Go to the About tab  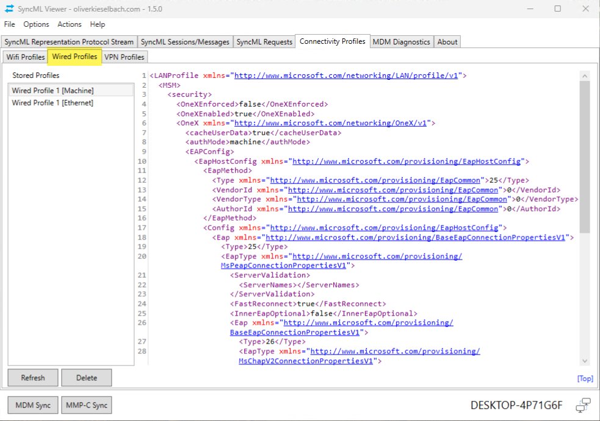pyautogui.click(x=447, y=41)
